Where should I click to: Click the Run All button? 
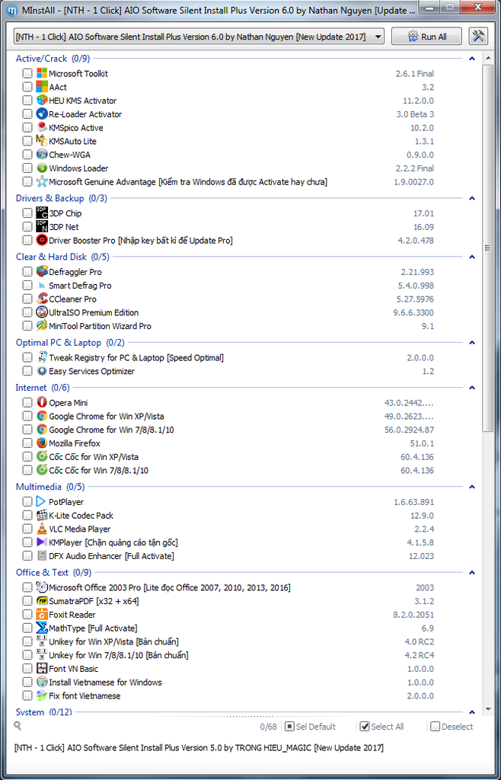pyautogui.click(x=427, y=37)
